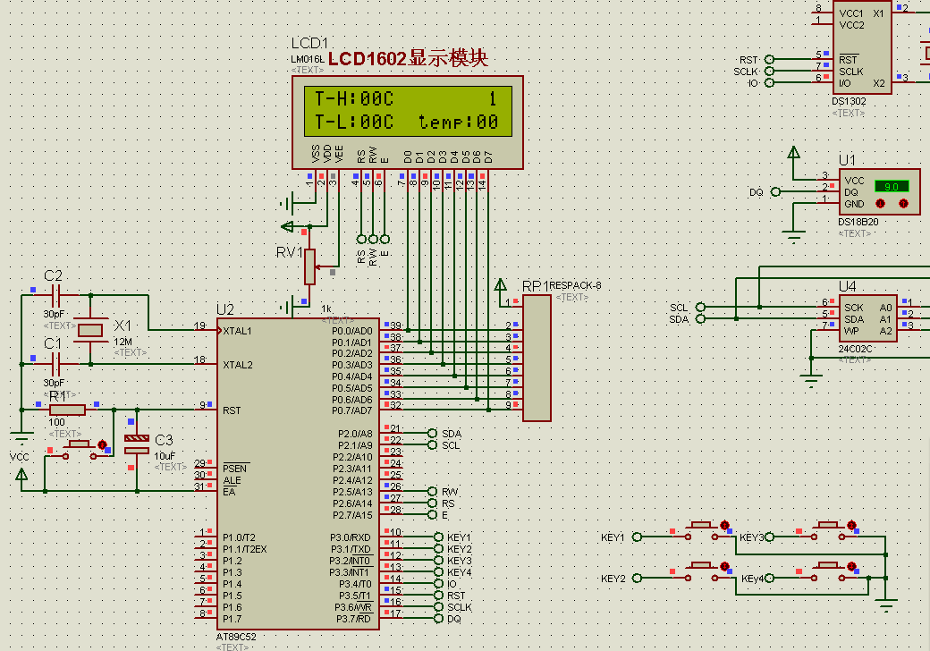Click the VCC power arrow near C3
This screenshot has height=651, width=930.
(x=21, y=474)
